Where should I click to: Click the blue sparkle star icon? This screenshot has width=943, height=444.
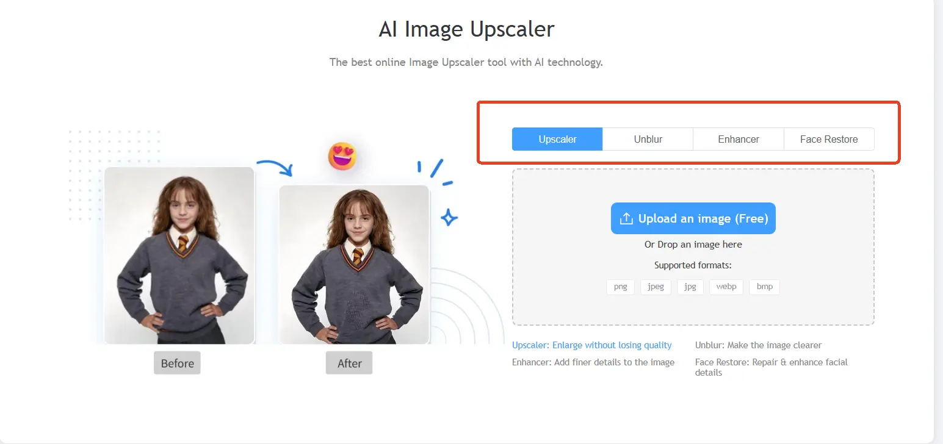tap(449, 218)
